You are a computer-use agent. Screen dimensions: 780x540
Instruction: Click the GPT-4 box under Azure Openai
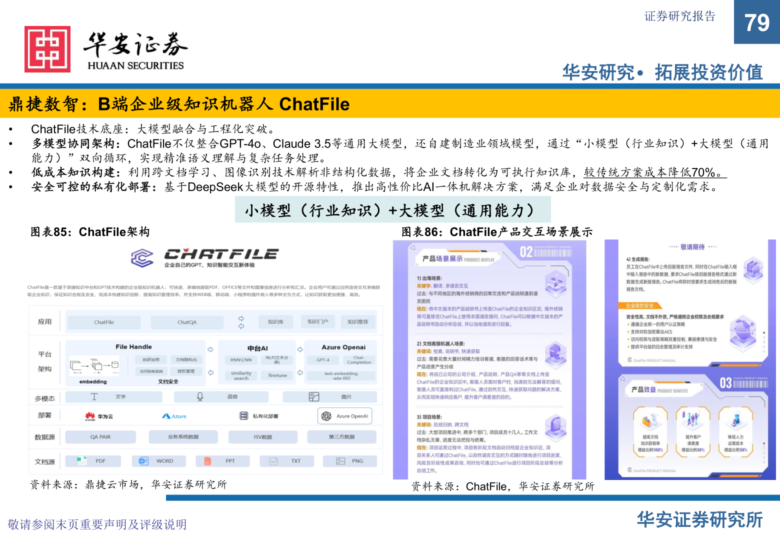click(x=323, y=360)
